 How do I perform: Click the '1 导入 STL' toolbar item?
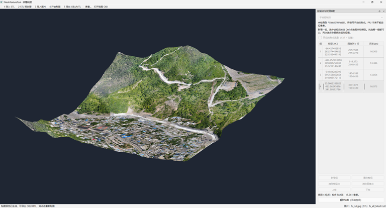[x=9, y=7]
